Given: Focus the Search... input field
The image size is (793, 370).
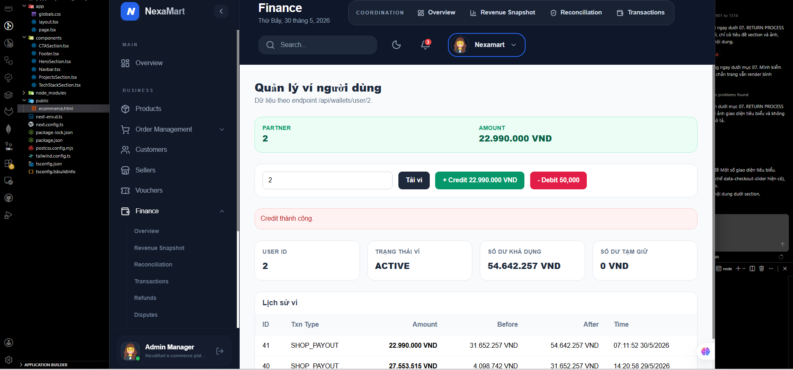Looking at the screenshot, I should click(x=318, y=45).
